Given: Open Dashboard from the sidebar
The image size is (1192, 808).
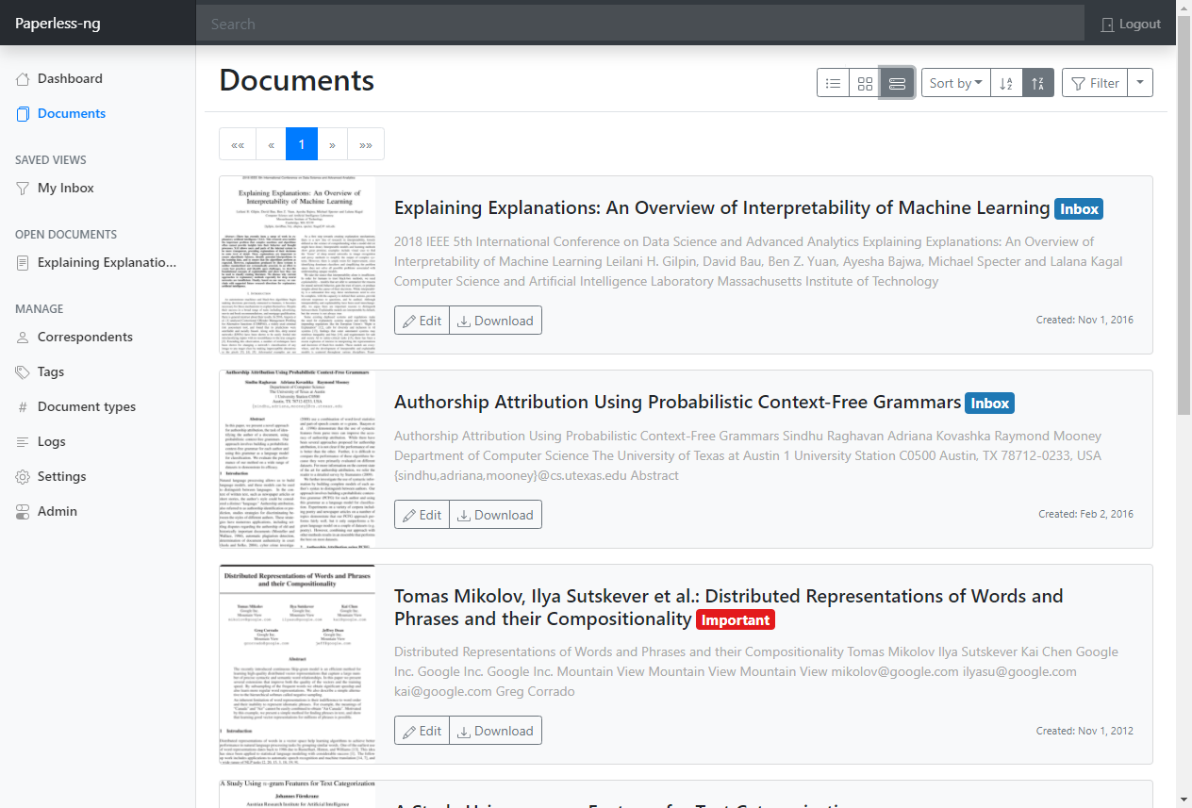Looking at the screenshot, I should (x=70, y=78).
